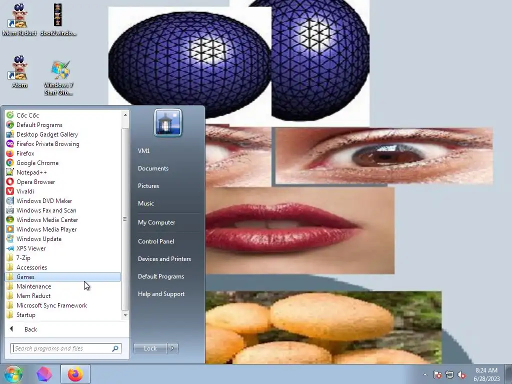Screen dimensions: 512x384
Task: Click the user account lighthouse picture
Action: click(x=168, y=122)
